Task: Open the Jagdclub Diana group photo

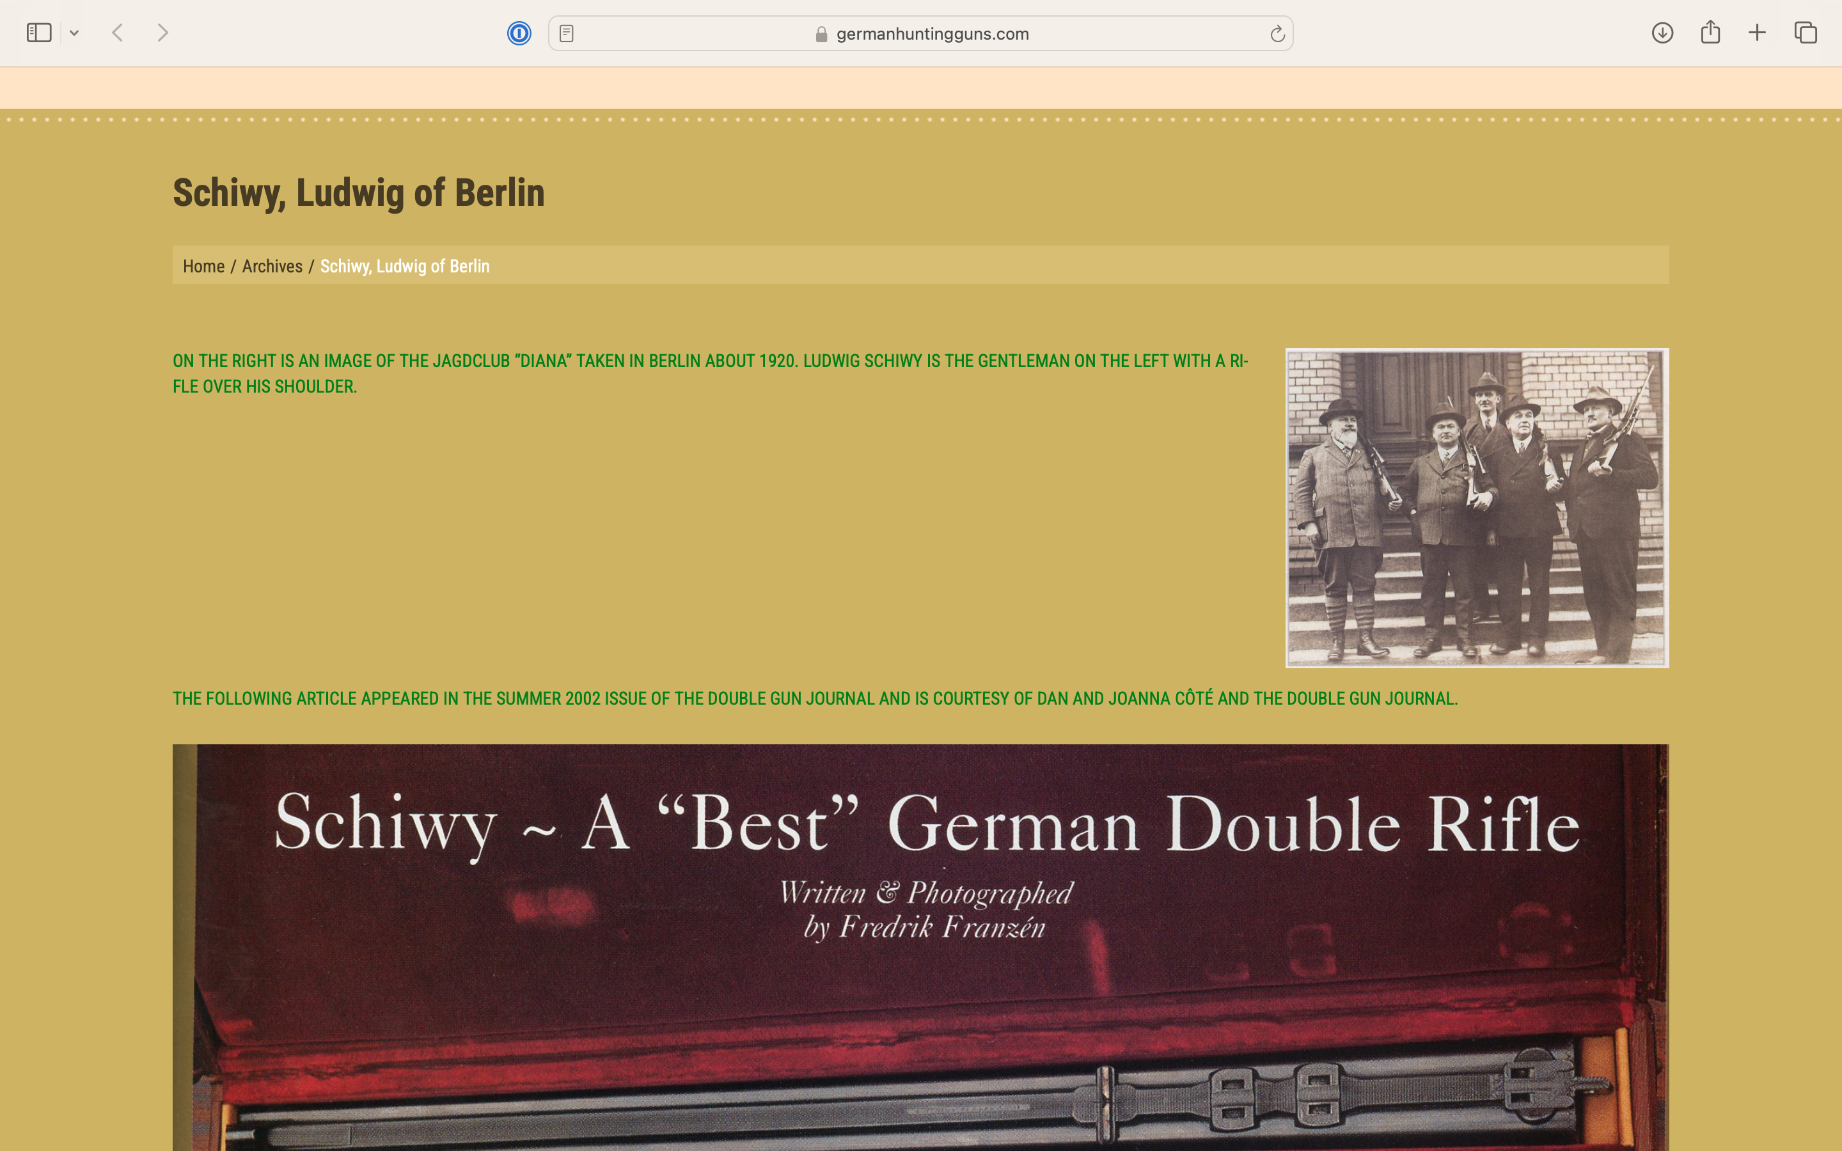Action: 1477,508
